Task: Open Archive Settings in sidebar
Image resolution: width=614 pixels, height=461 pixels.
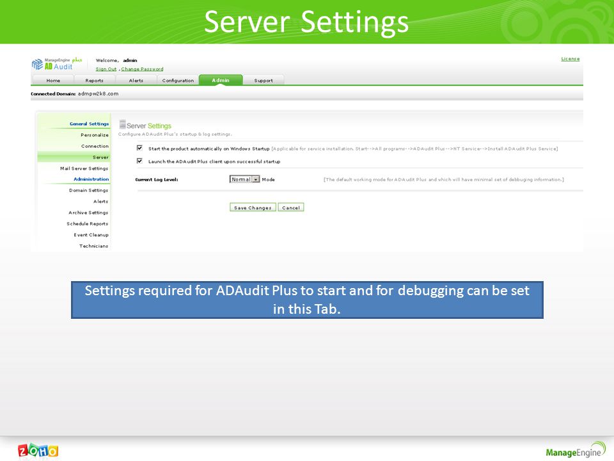Action: 88,213
